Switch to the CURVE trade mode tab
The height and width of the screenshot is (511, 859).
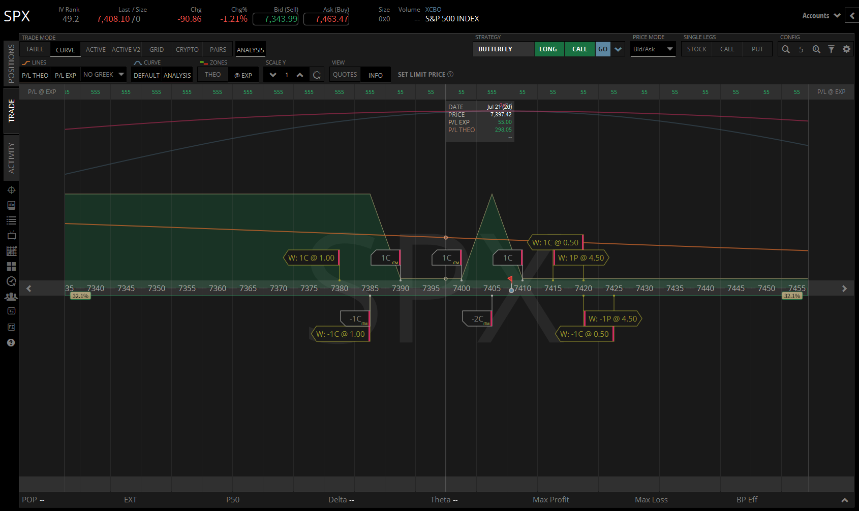pos(66,50)
